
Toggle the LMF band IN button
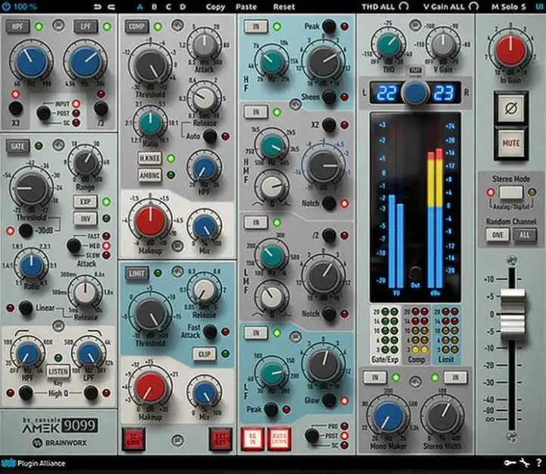(x=256, y=222)
